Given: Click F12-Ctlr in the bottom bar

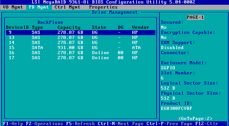Looking at the screenshot, I should coord(207,124).
